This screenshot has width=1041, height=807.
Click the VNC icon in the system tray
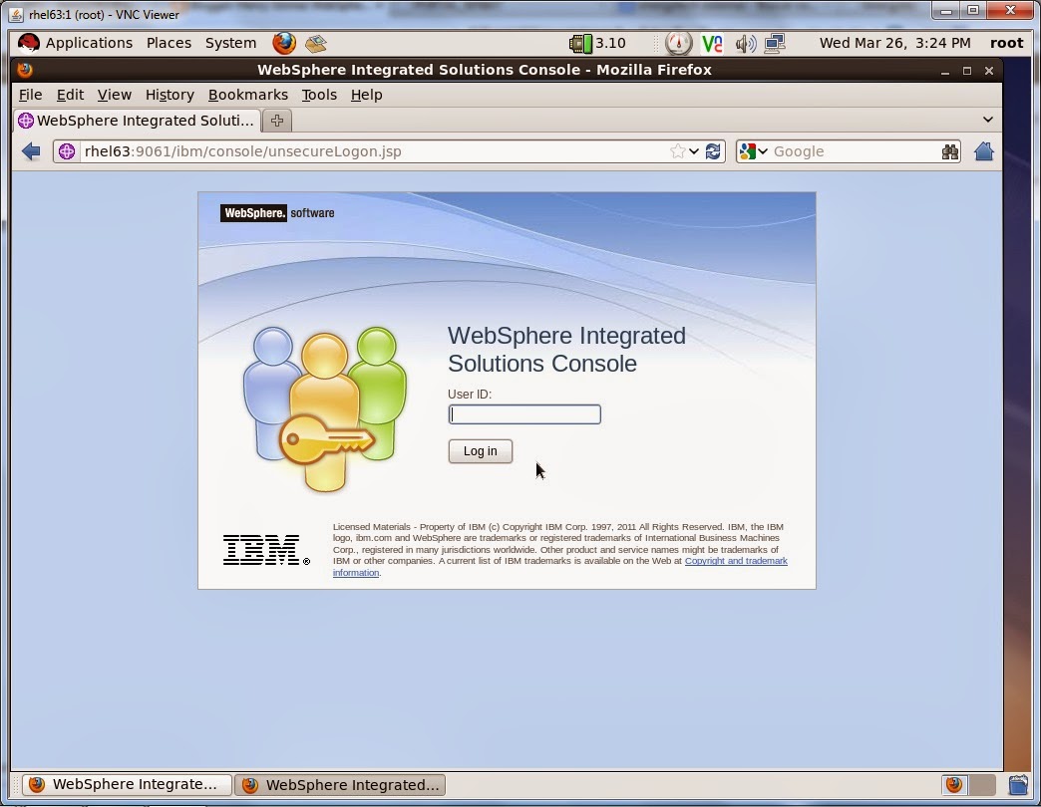pos(712,43)
